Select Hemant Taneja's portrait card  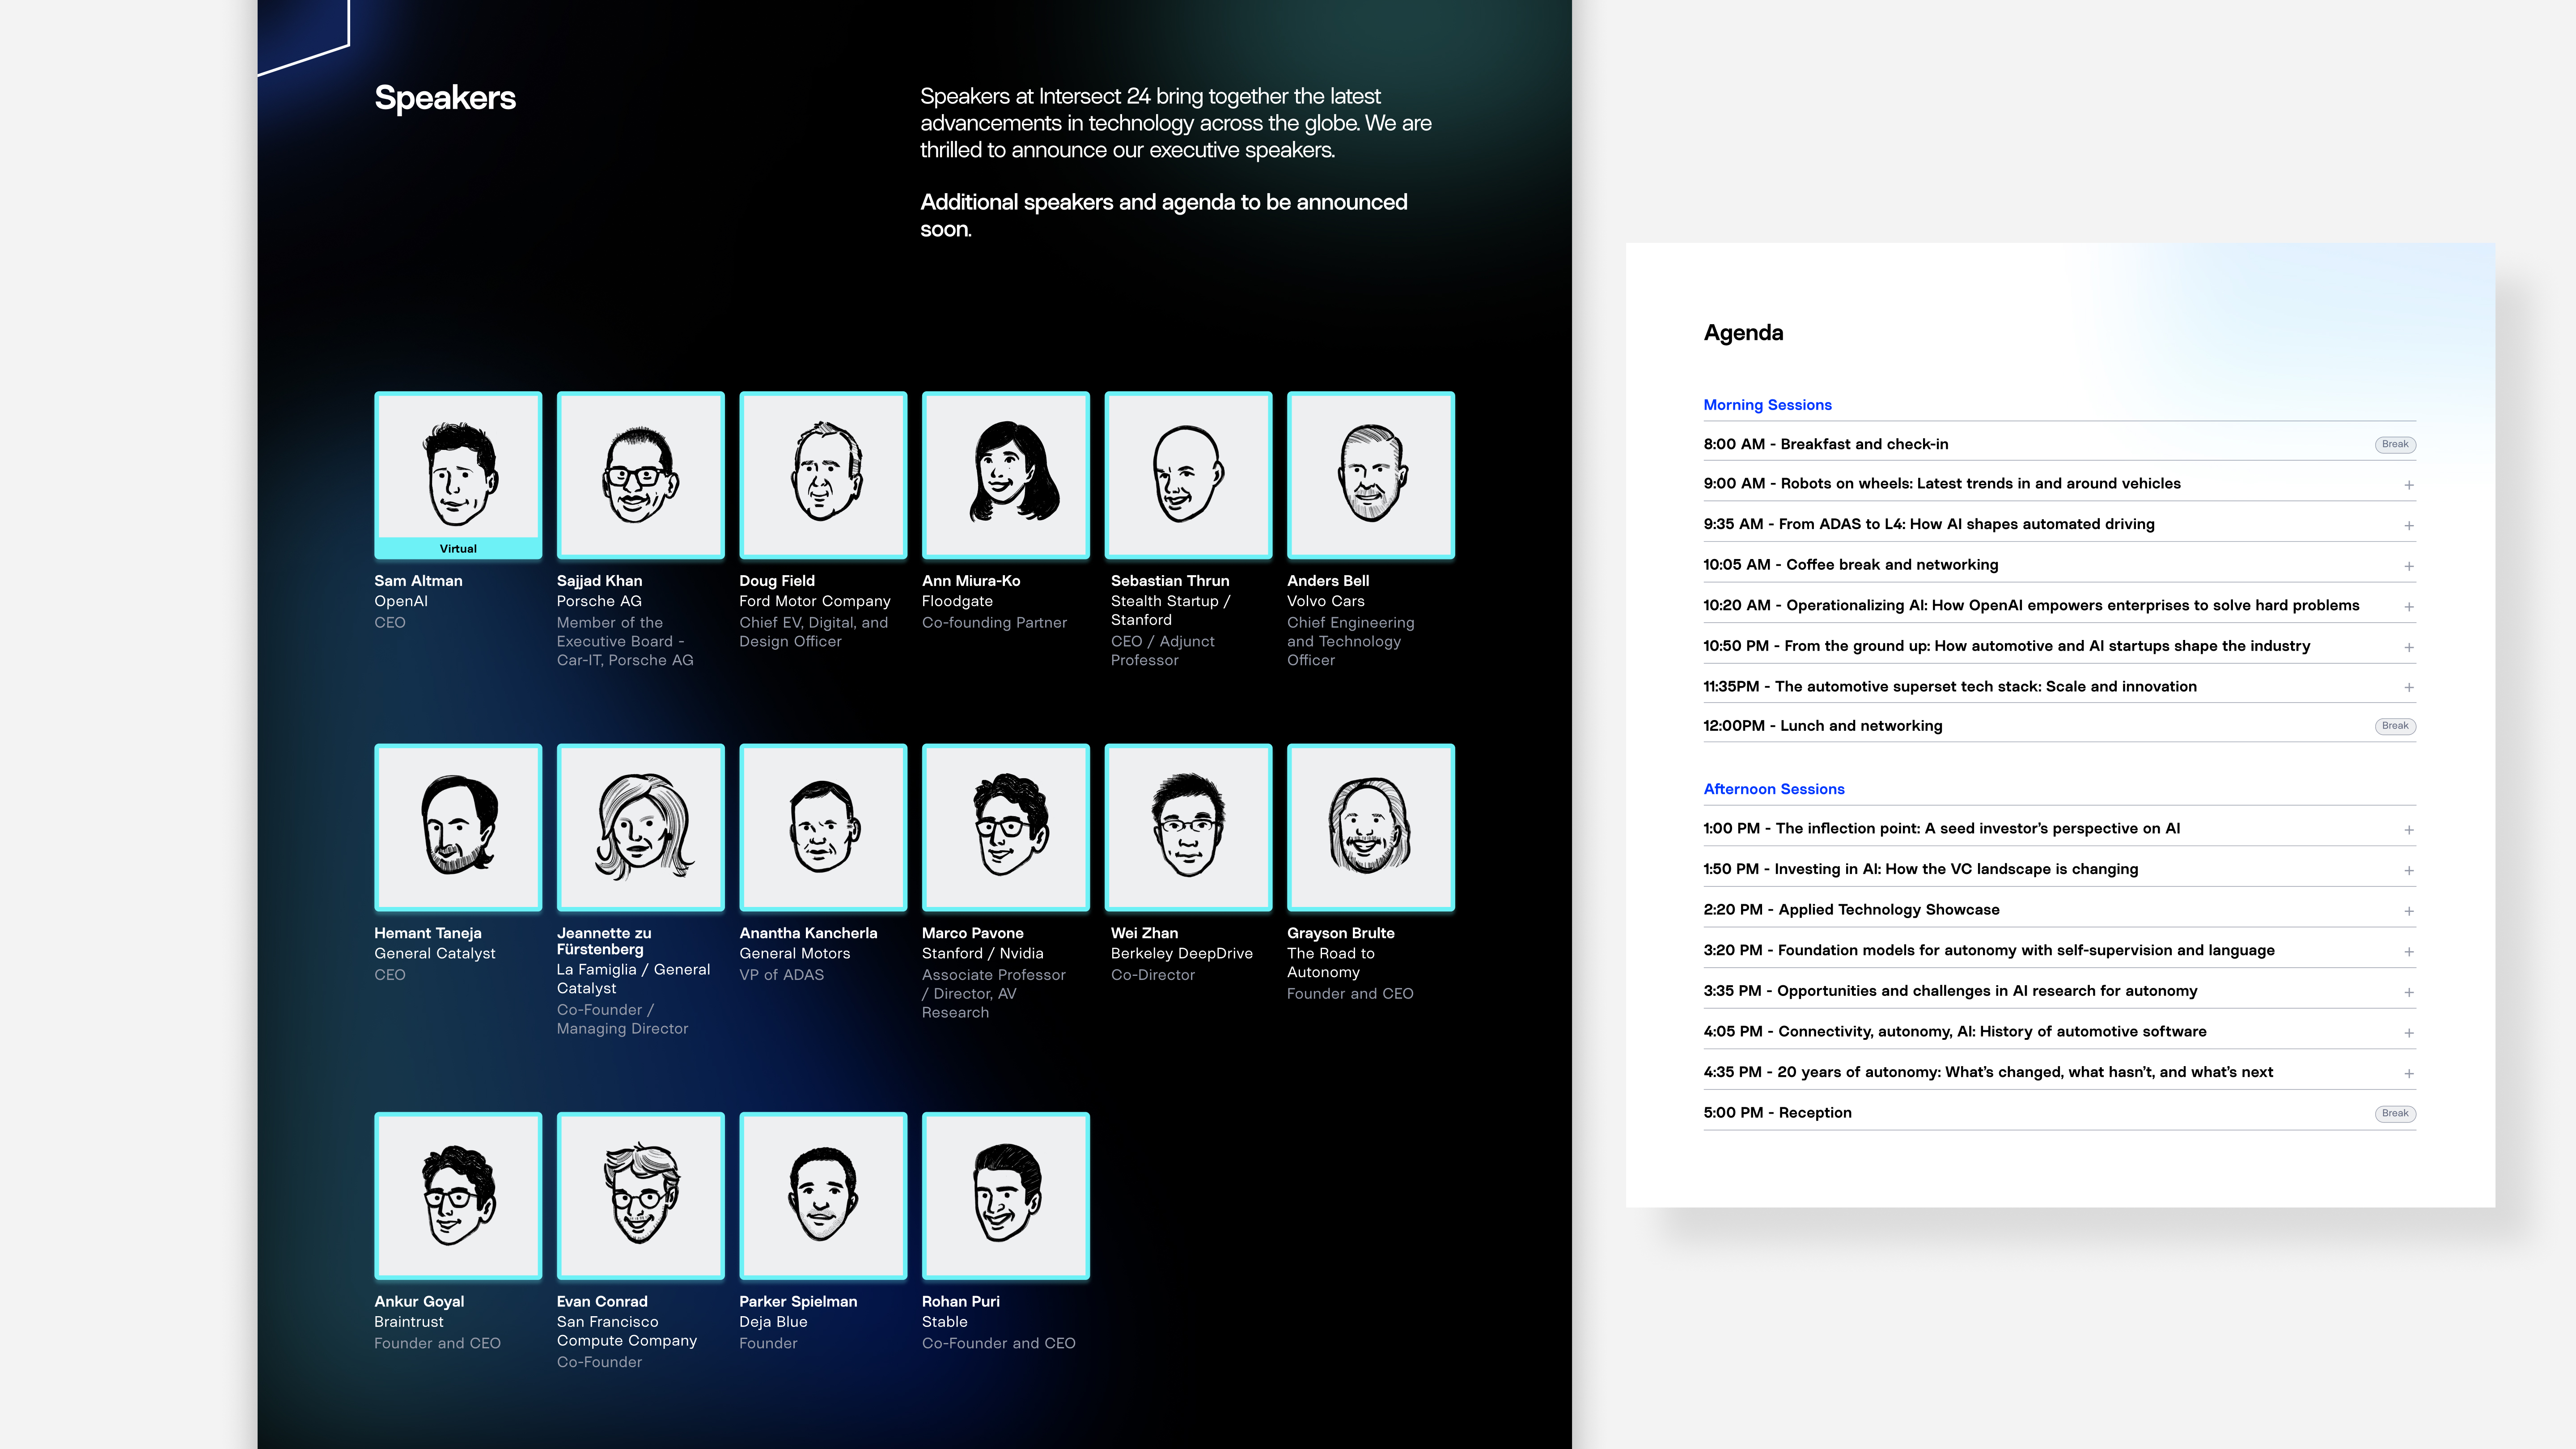coord(458,827)
